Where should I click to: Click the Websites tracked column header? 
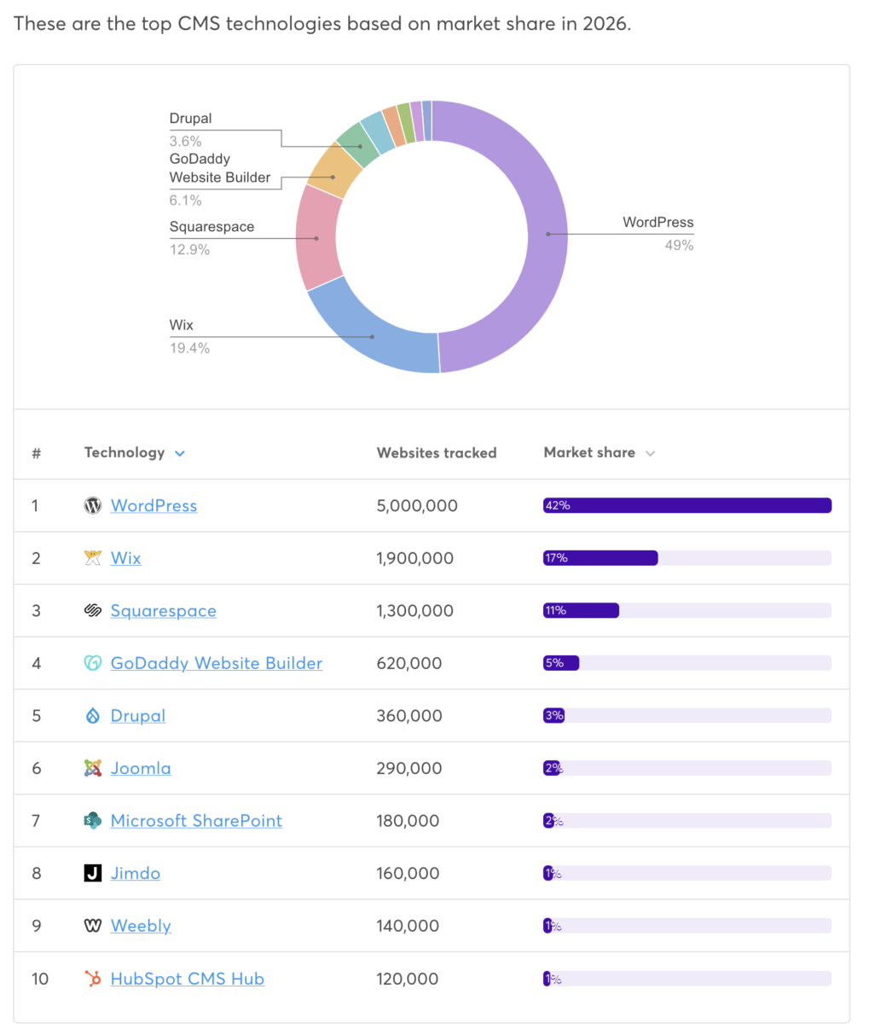(x=437, y=453)
